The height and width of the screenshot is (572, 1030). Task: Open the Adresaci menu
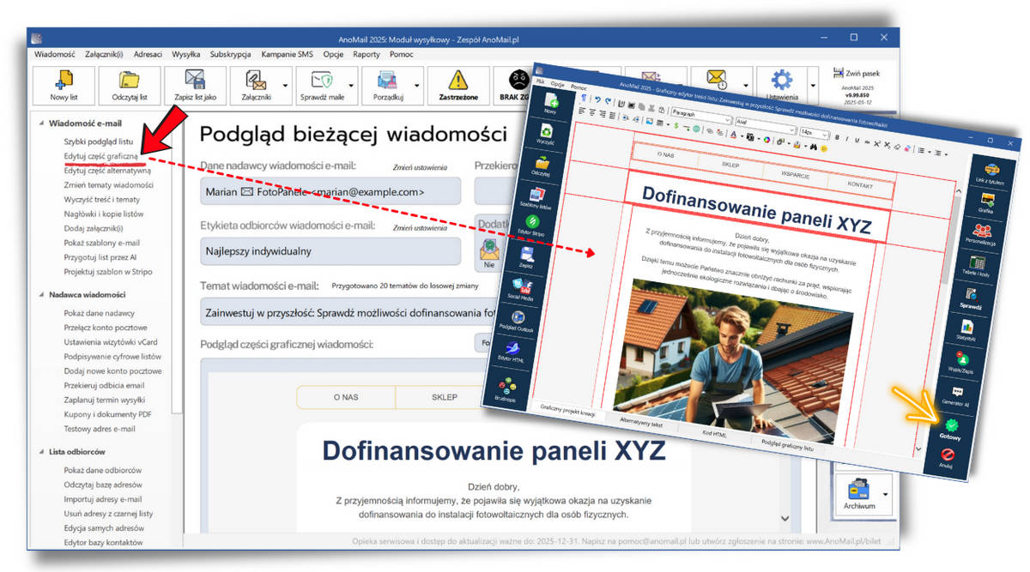[x=146, y=54]
